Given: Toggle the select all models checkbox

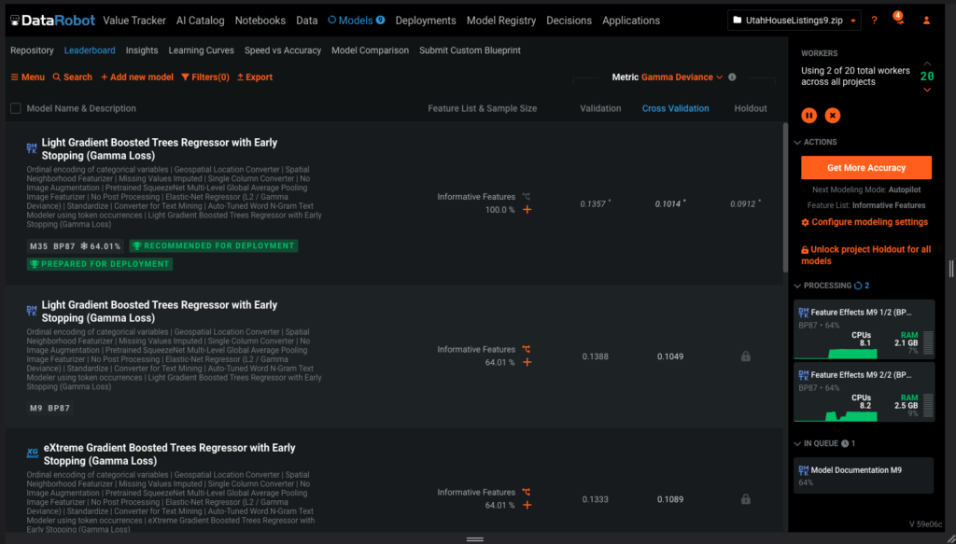Looking at the screenshot, I should click(16, 108).
